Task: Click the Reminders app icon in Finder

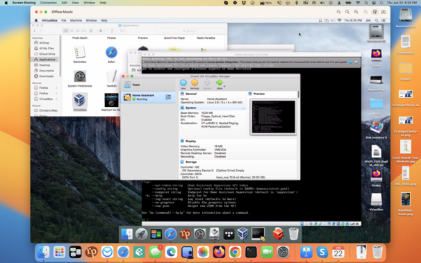Action: 80,52
